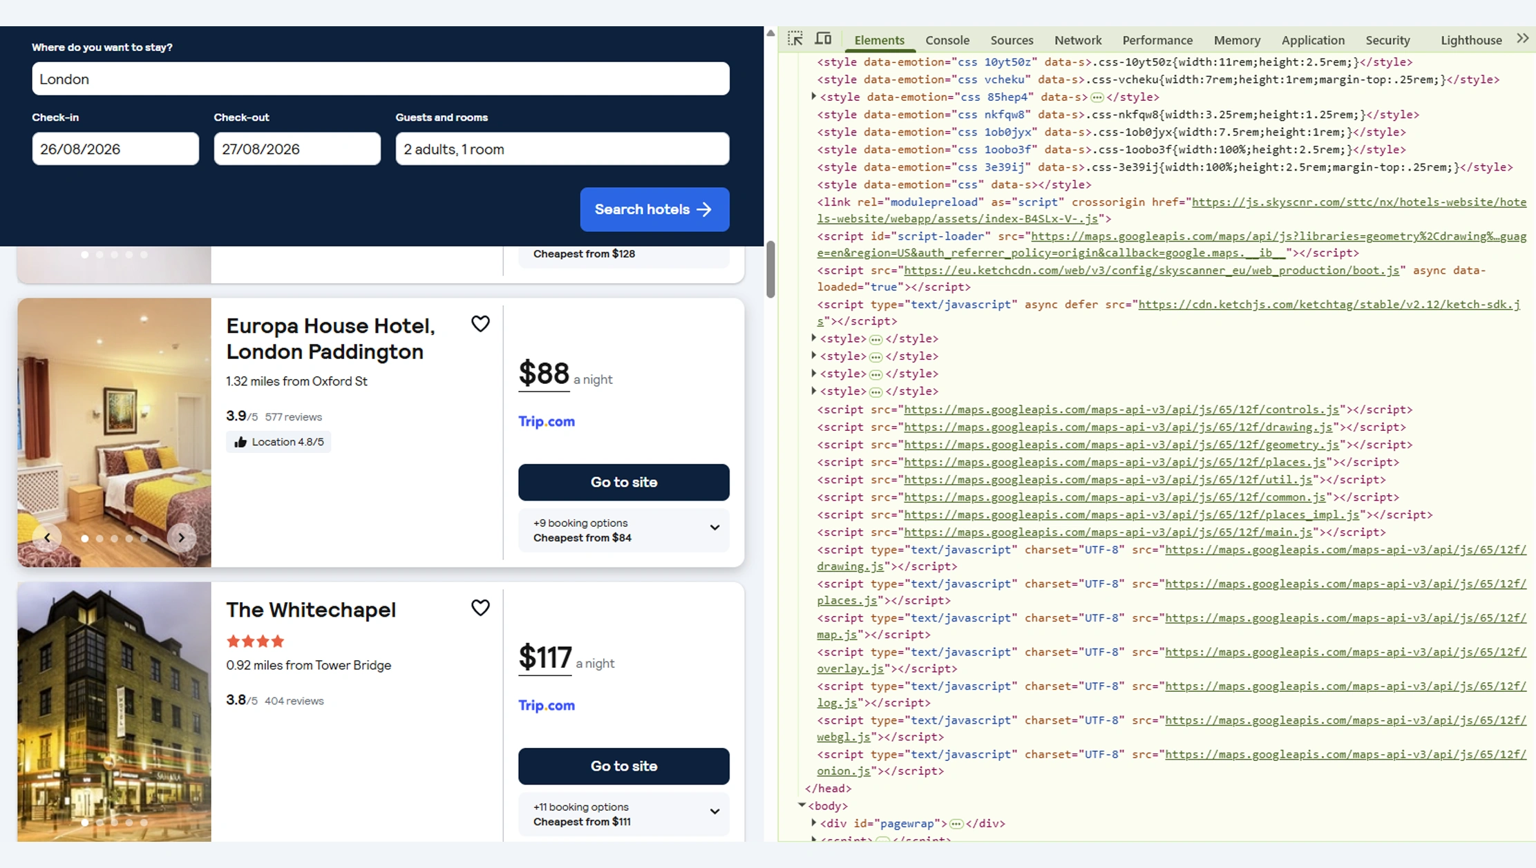Select first carousel dot on Europa photo
This screenshot has height=868, width=1536.
84,538
